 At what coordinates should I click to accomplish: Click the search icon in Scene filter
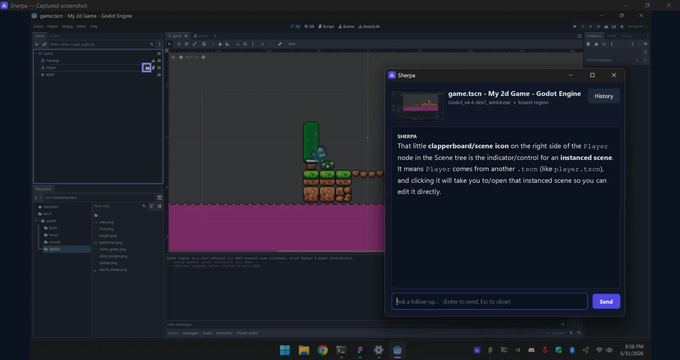[x=152, y=44]
